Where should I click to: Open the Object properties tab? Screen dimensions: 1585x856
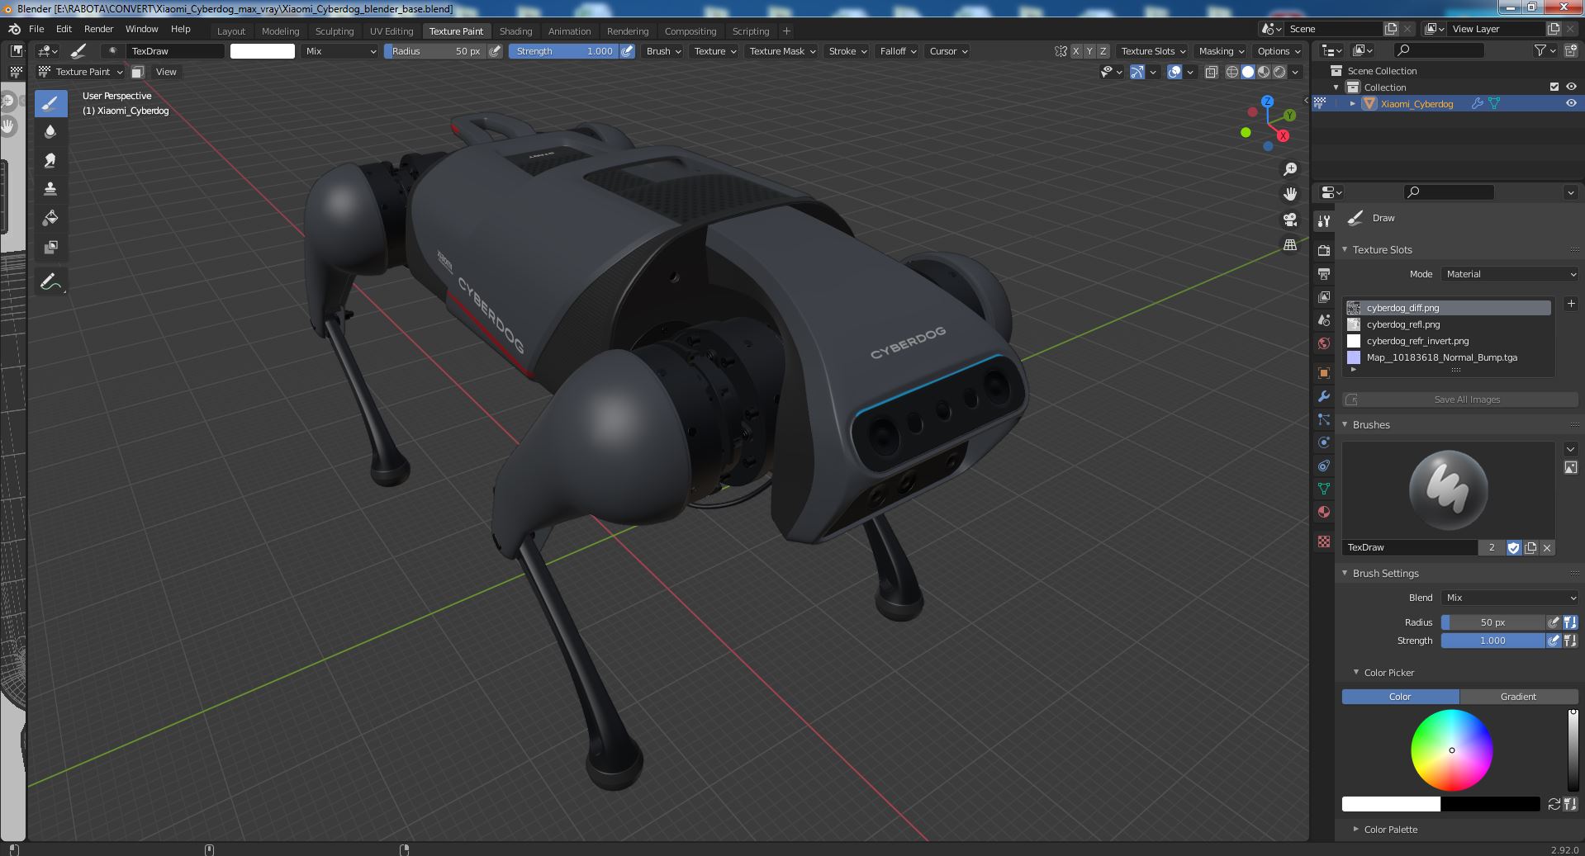pos(1324,373)
